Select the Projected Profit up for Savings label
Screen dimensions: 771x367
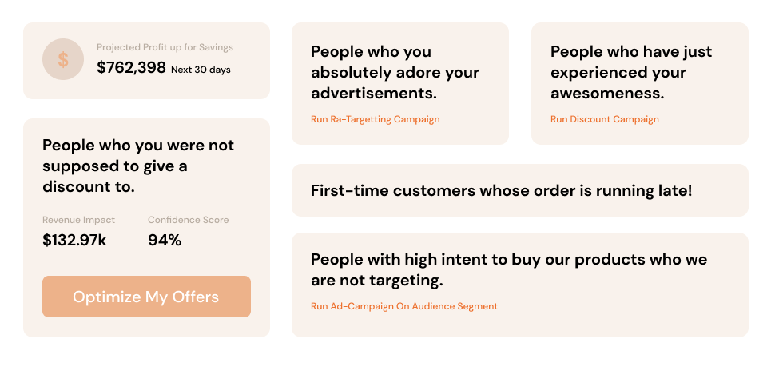(x=165, y=47)
